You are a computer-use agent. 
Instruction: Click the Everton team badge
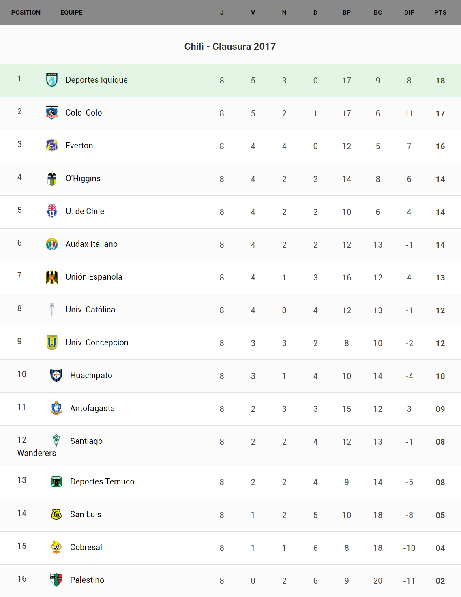click(x=52, y=146)
